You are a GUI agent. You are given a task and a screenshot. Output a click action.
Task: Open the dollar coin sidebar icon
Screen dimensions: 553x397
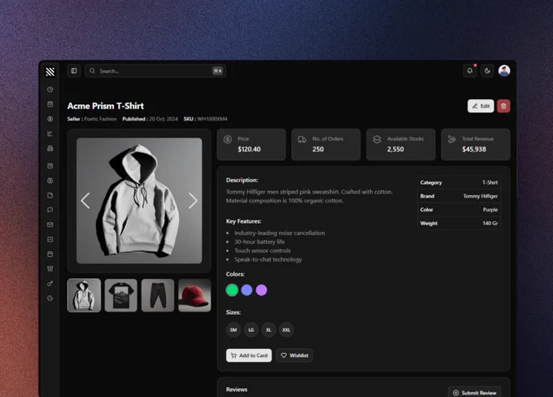[50, 119]
